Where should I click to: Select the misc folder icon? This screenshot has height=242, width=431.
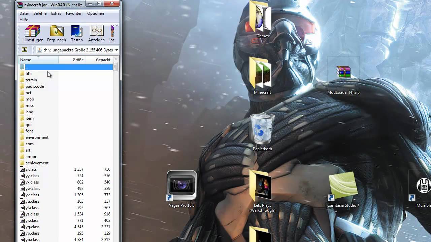22,106
